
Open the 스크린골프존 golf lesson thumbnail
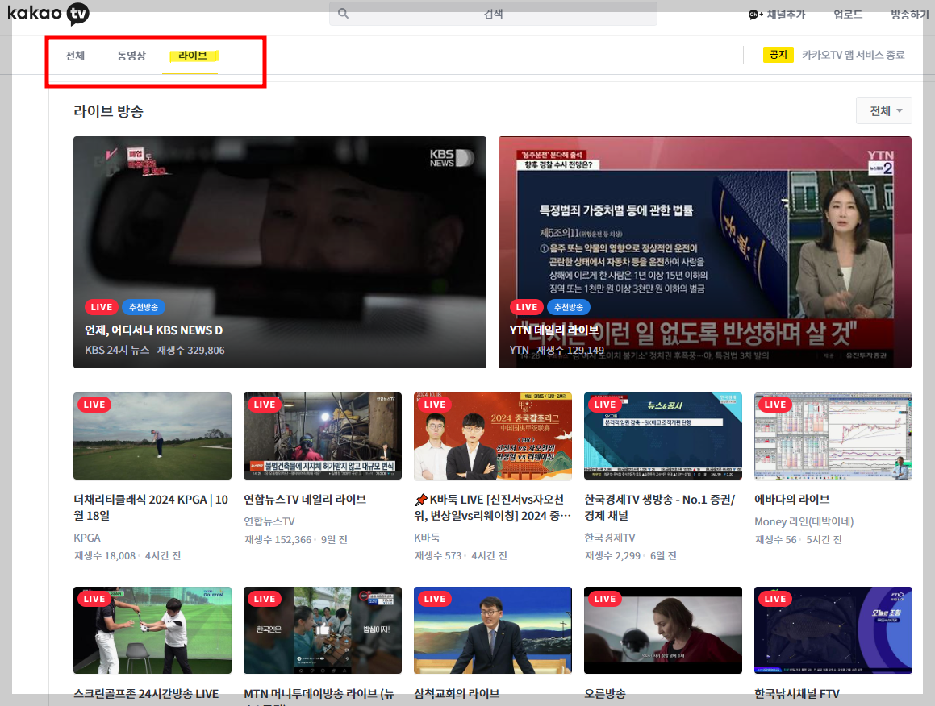click(152, 630)
